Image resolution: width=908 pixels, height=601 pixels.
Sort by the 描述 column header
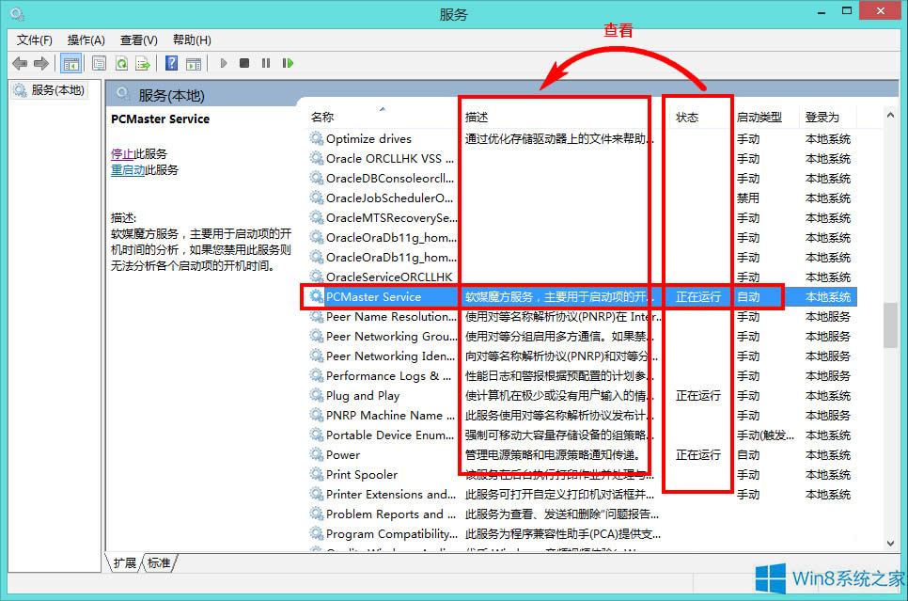476,117
